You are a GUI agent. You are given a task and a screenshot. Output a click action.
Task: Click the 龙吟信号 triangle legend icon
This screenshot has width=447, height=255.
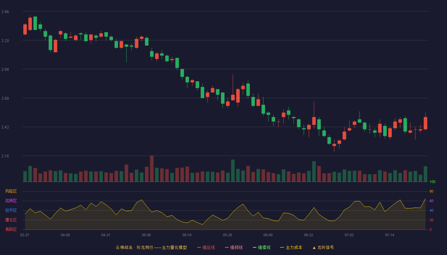(314, 247)
